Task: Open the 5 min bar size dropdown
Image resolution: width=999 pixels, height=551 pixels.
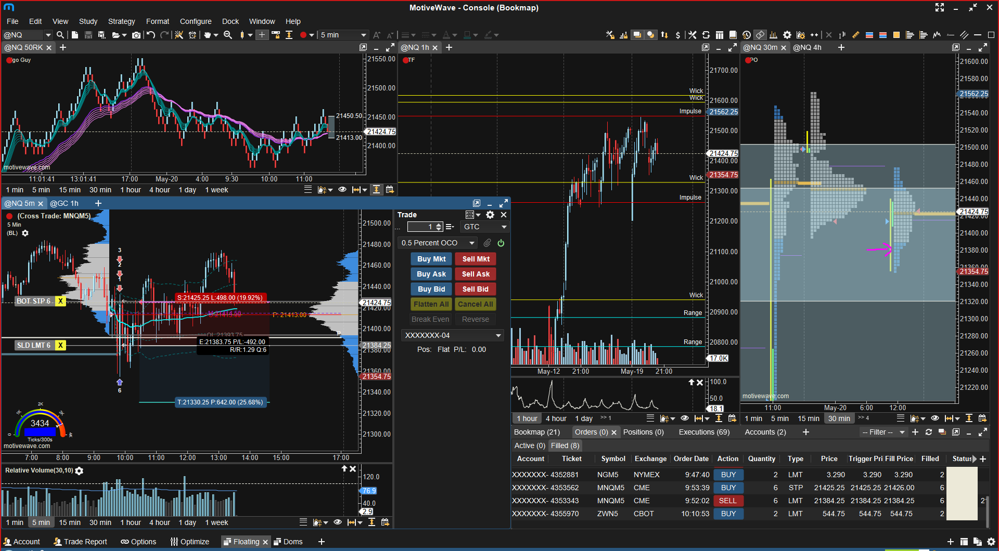Action: point(343,35)
